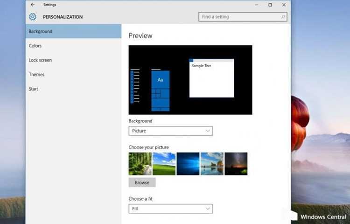350x224 pixels.
Task: Click the search magnifier icon
Action: tap(283, 17)
